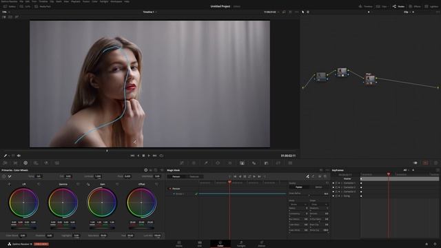Open the Scopes panel icon
This screenshot has width=441, height=248.
coord(426,163)
